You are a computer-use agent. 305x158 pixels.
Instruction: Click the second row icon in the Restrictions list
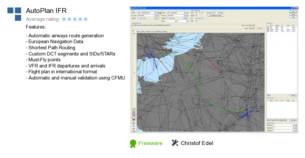point(268,29)
